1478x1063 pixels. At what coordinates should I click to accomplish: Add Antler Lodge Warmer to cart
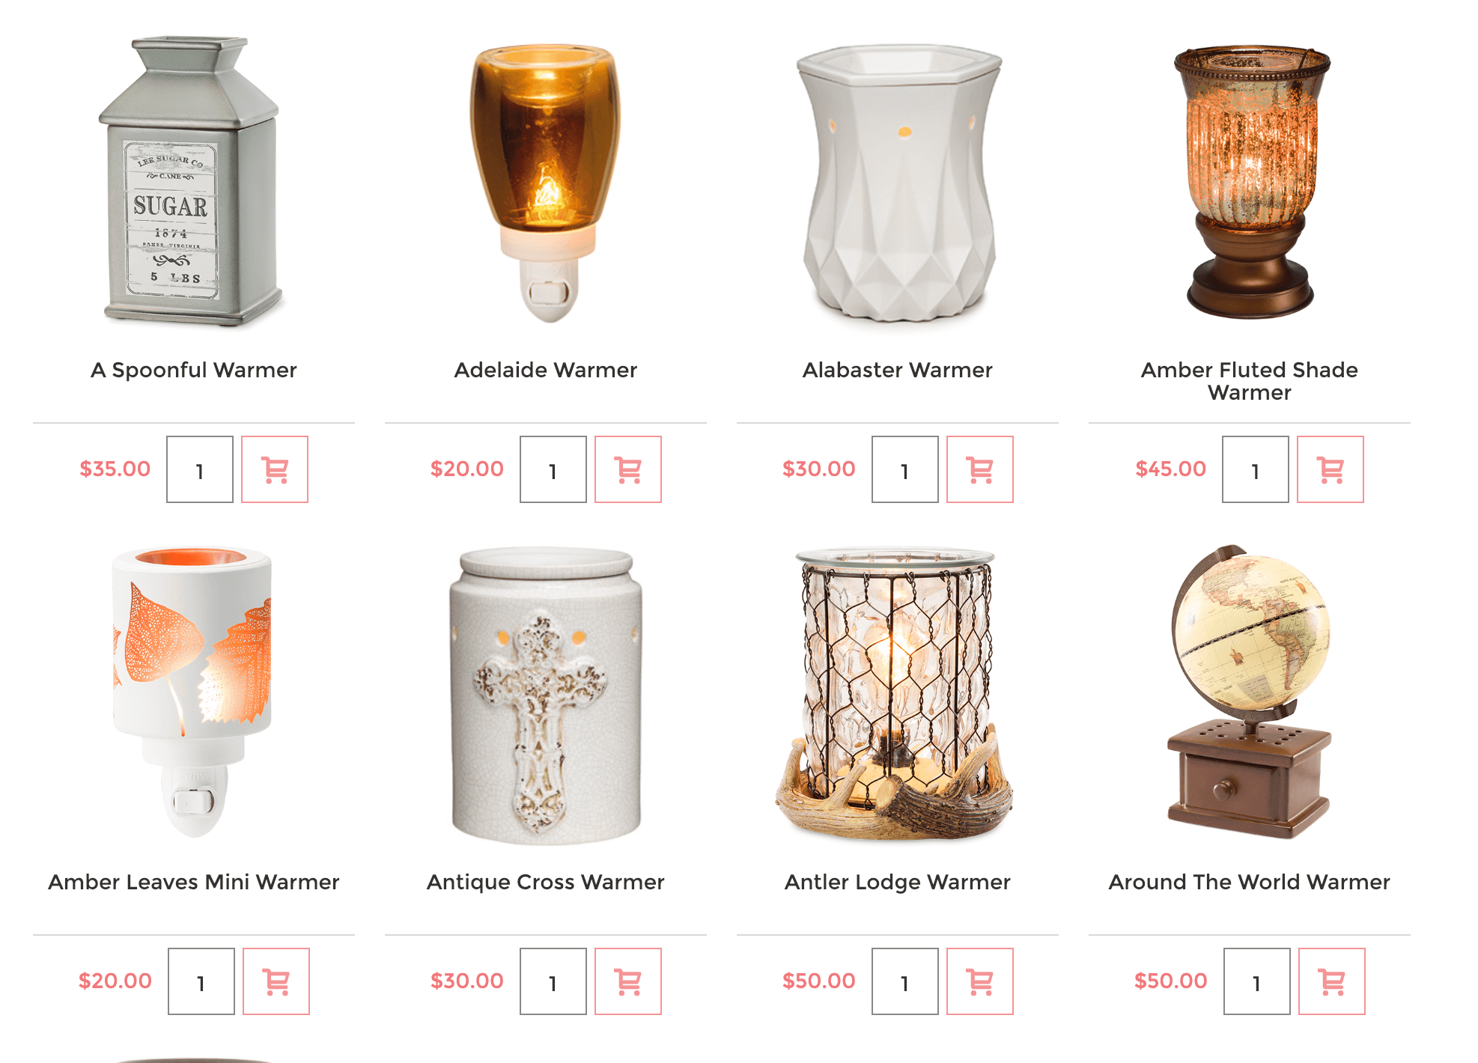[x=980, y=981]
